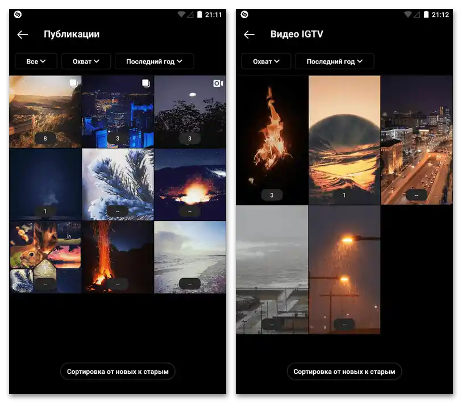
Task: Tap carousel icon on night city post
Action: point(146,83)
